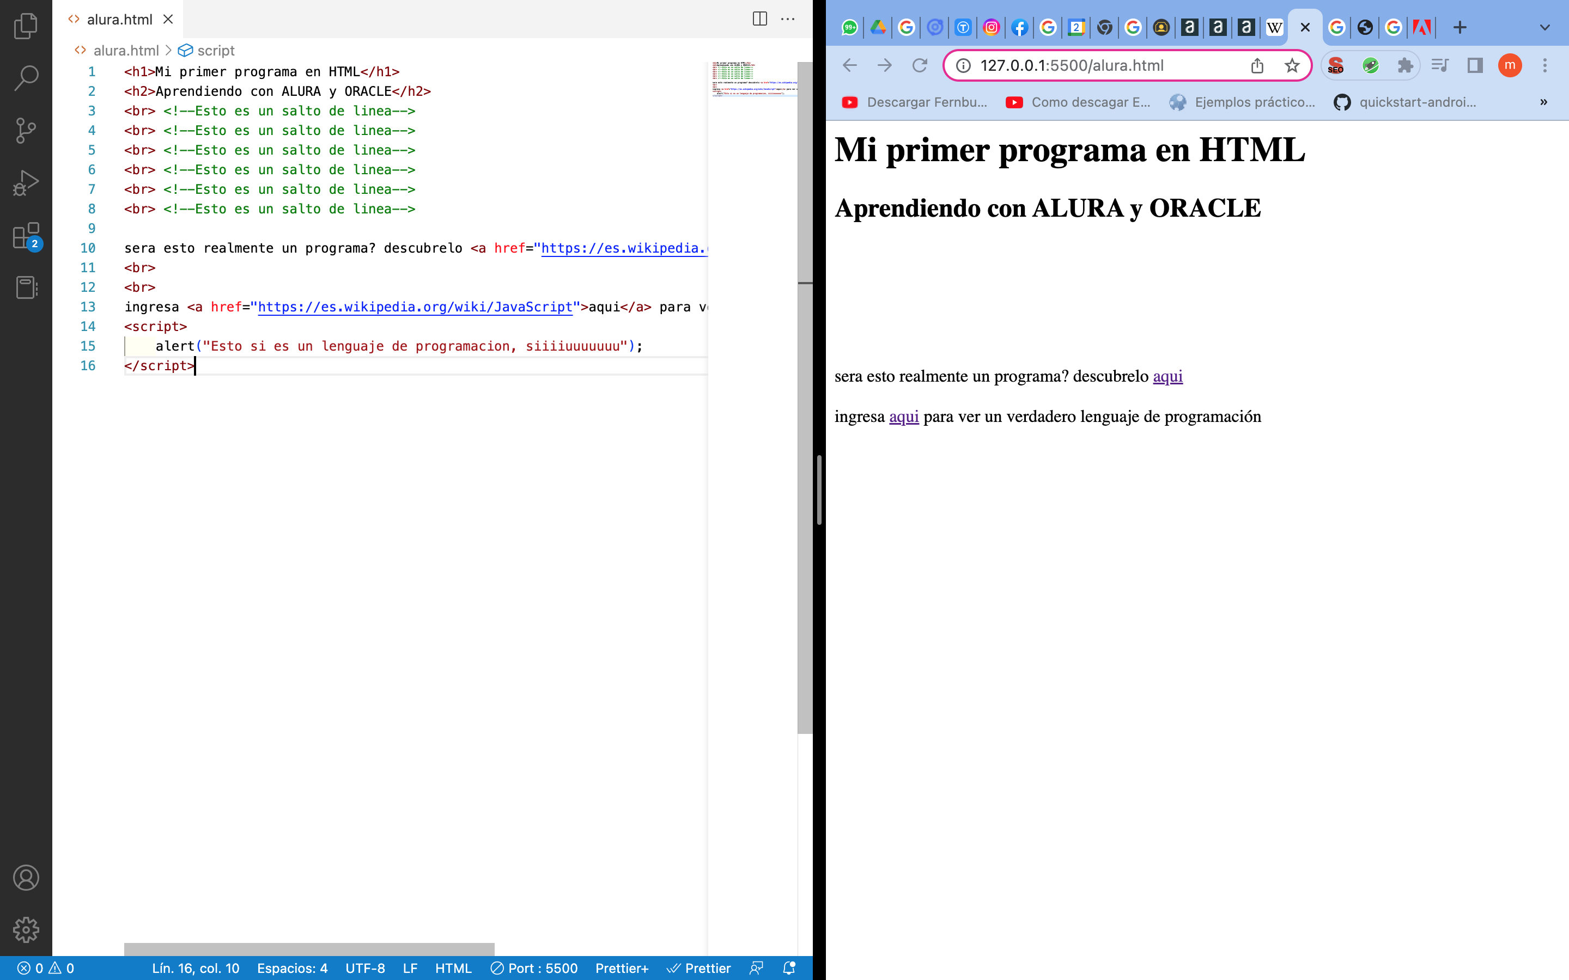The height and width of the screenshot is (980, 1569).
Task: Click the script breadcrumb item
Action: point(215,51)
